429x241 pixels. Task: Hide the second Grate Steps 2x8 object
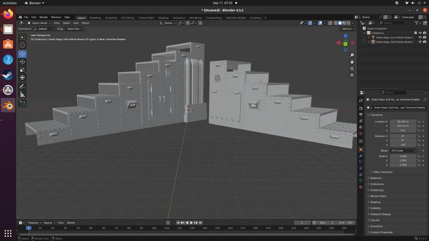click(420, 42)
